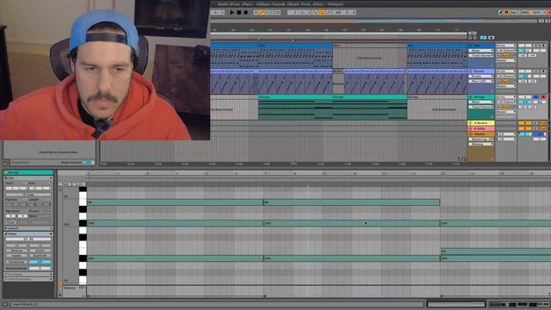551x310 pixels.
Task: Toggle the highlighted Automation Arm button
Action: click(262, 12)
